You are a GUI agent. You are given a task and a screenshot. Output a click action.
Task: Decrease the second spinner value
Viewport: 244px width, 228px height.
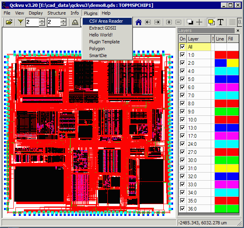(63, 24)
